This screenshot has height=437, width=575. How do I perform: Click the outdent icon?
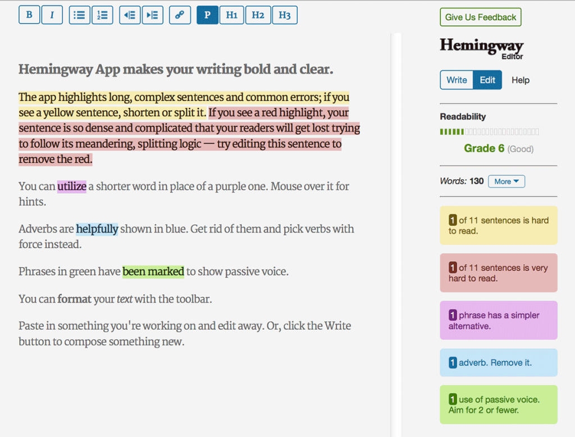point(130,15)
